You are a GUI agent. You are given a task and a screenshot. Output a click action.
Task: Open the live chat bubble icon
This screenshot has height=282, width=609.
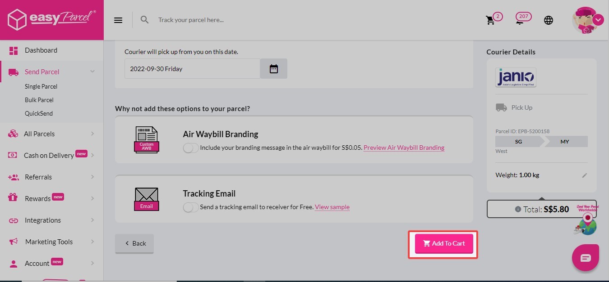coord(585,258)
